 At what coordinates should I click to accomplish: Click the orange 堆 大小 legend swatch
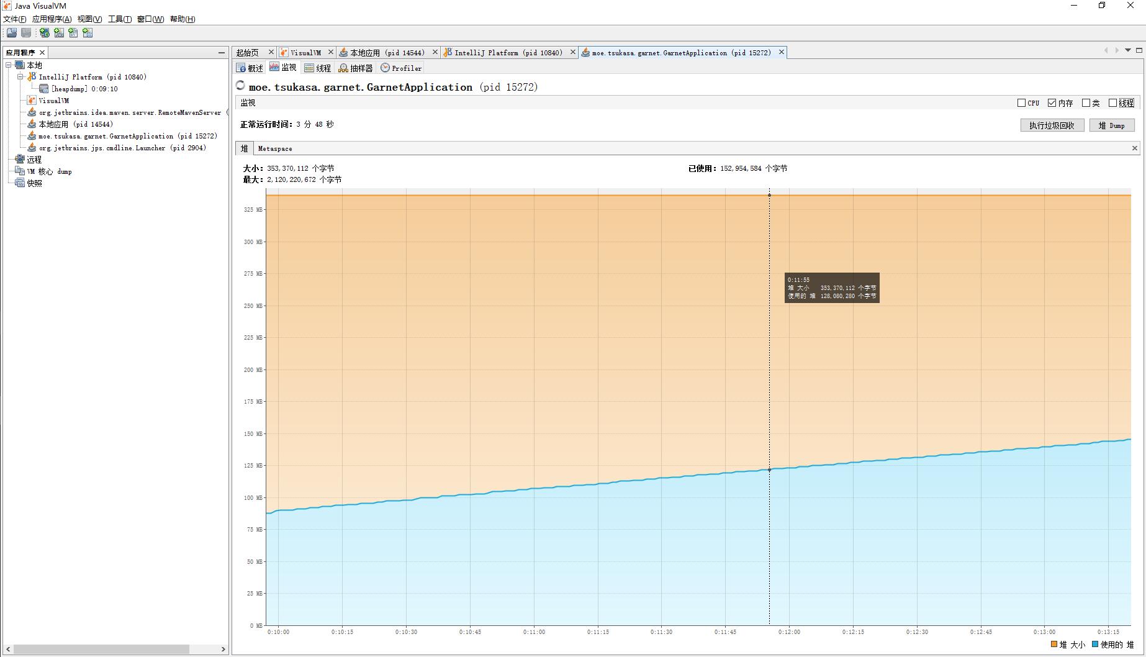pyautogui.click(x=1054, y=644)
